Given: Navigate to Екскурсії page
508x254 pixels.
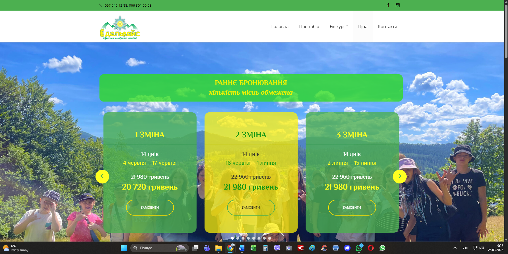Looking at the screenshot, I should click(x=339, y=27).
